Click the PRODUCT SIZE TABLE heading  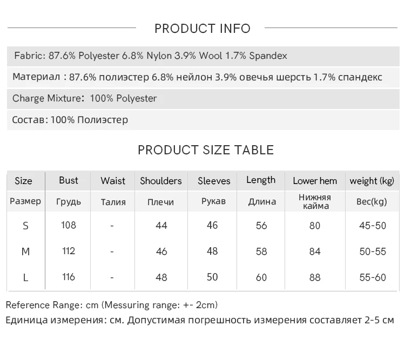pos(206,150)
